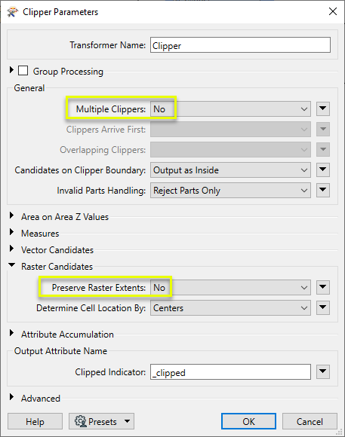Open the menu arrow beside Invalid Parts Handling
The image size is (345, 437).
click(323, 190)
